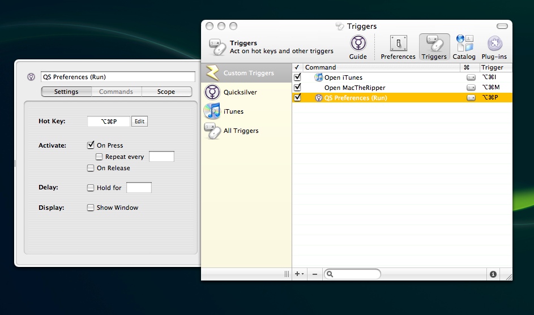Click the QS Preferences (Run) name field
Image resolution: width=534 pixels, height=315 pixels.
click(x=118, y=77)
